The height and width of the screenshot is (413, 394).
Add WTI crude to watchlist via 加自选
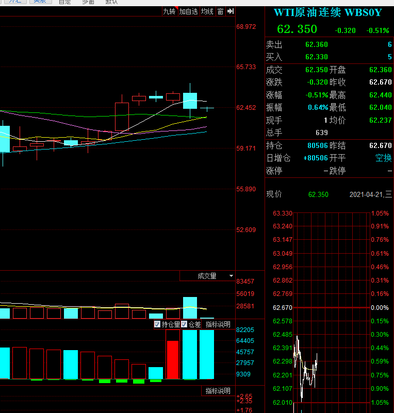click(x=189, y=11)
